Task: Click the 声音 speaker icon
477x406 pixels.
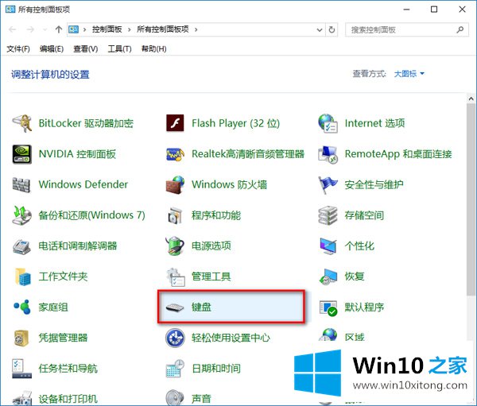Action: (x=175, y=397)
